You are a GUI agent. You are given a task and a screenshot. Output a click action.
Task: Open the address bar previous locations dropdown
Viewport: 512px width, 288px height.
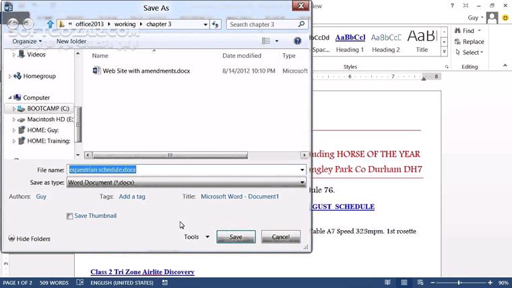tap(205, 24)
